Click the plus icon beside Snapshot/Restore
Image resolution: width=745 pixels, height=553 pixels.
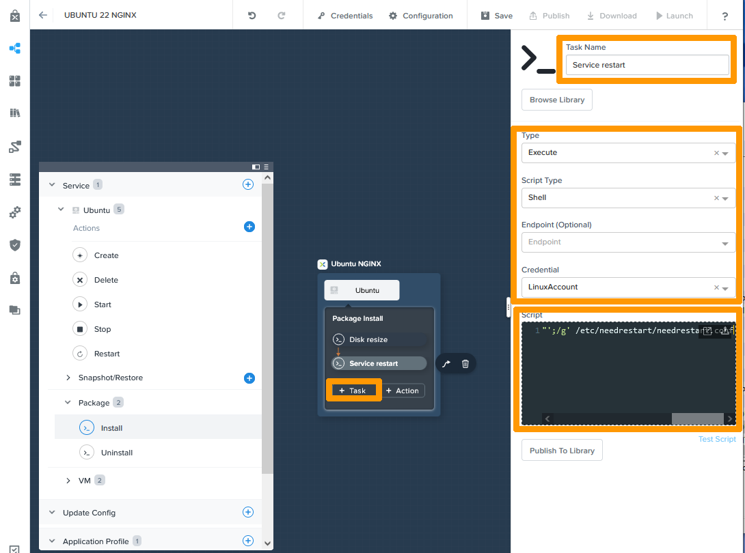(x=249, y=378)
